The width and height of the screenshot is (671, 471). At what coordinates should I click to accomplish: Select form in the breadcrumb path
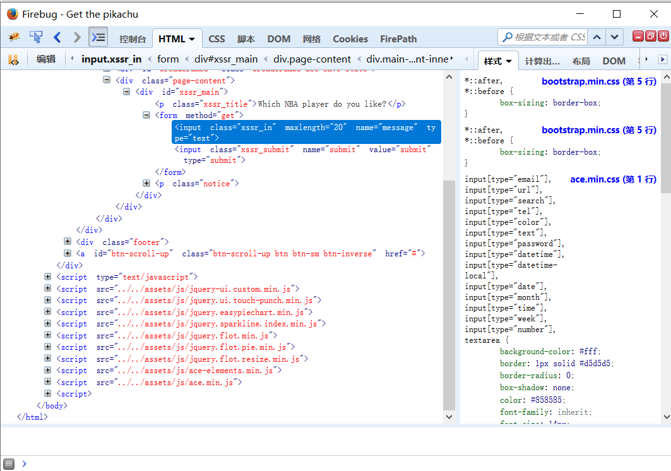click(168, 59)
